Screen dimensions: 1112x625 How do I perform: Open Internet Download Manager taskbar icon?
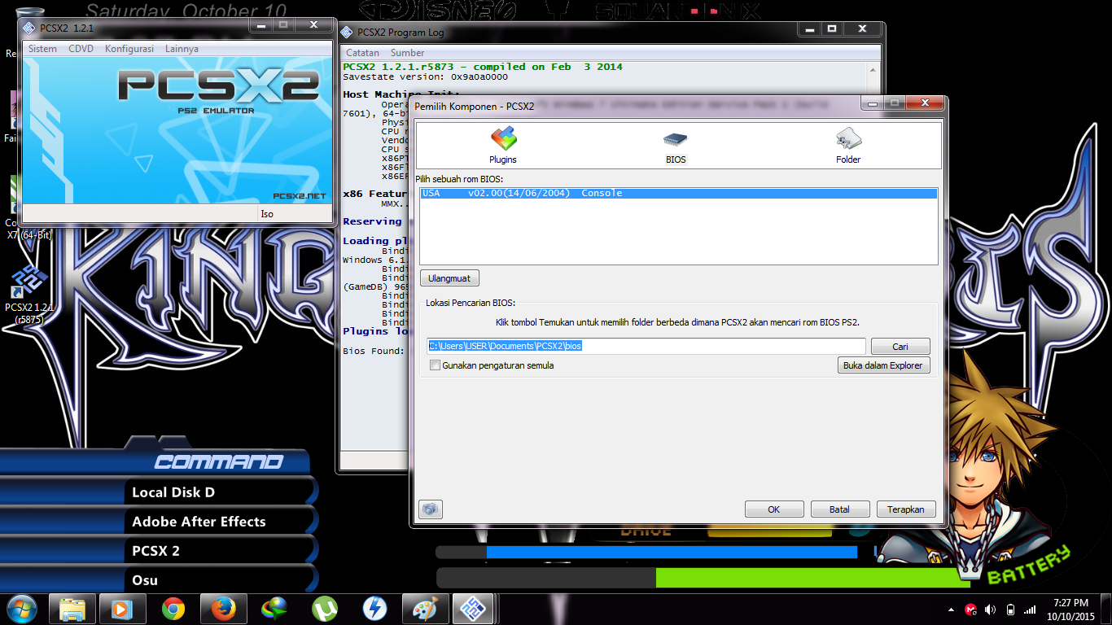pyautogui.click(x=274, y=609)
